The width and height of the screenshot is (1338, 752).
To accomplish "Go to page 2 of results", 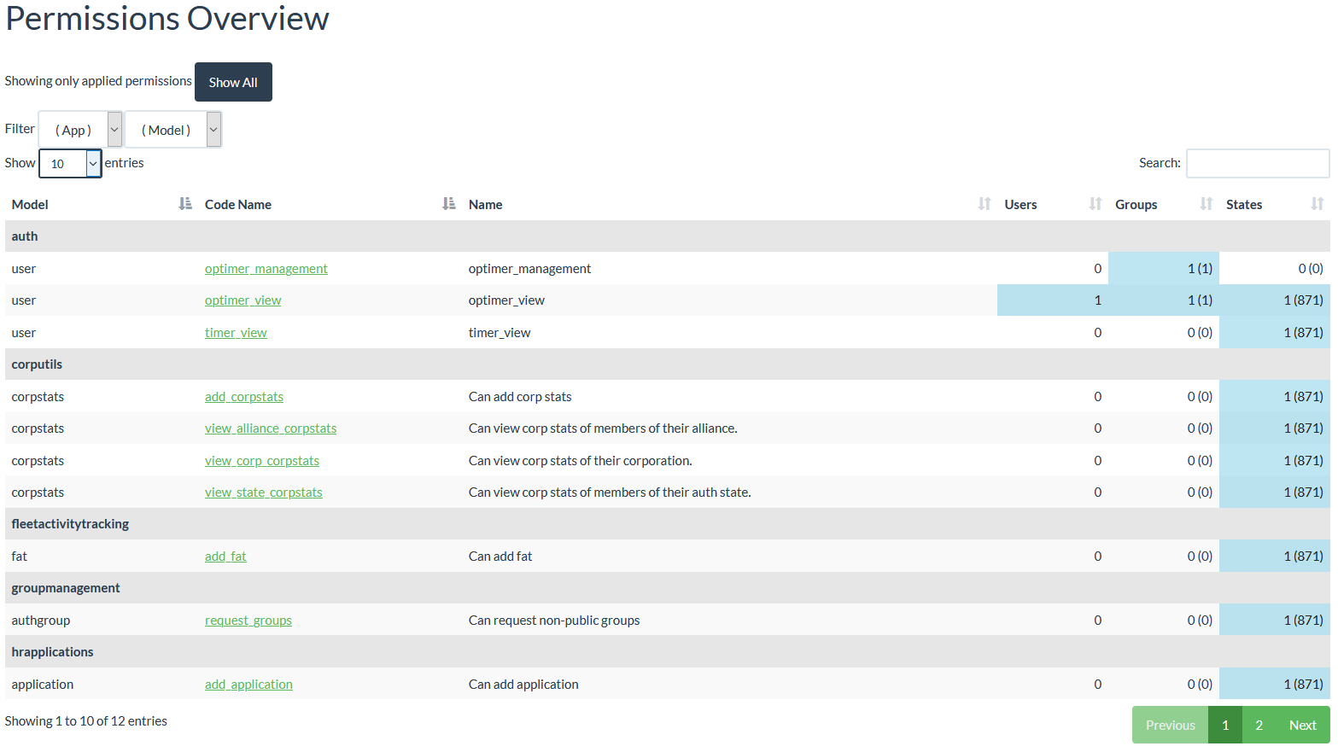I will [1259, 725].
